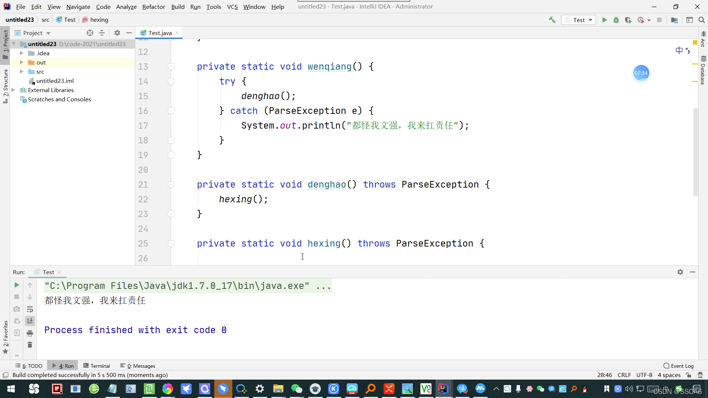Expand the out folder
708x398 pixels.
[x=22, y=62]
